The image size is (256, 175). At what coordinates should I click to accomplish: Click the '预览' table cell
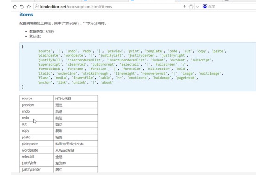click(76, 105)
